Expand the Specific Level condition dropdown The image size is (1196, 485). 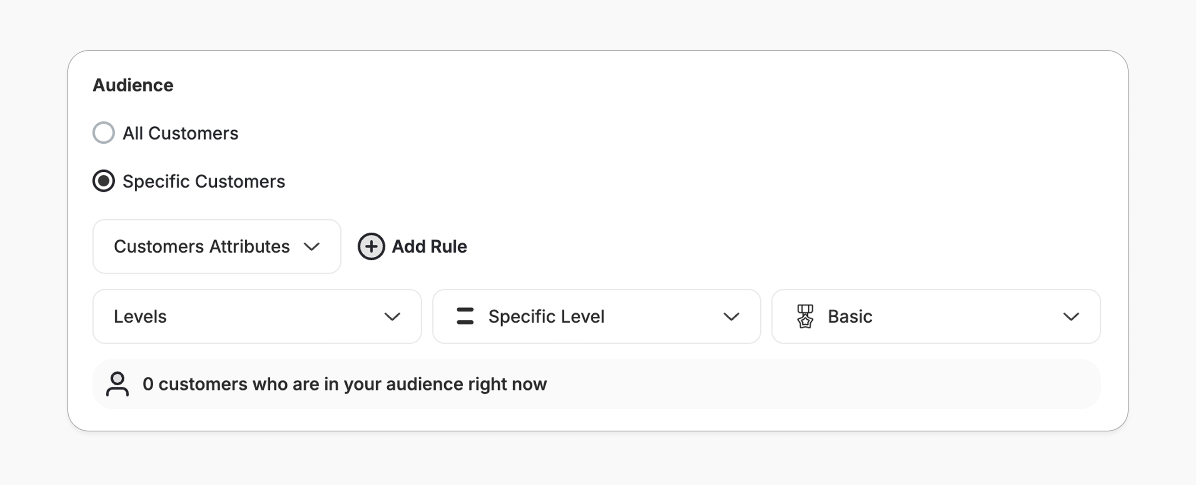pyautogui.click(x=596, y=316)
